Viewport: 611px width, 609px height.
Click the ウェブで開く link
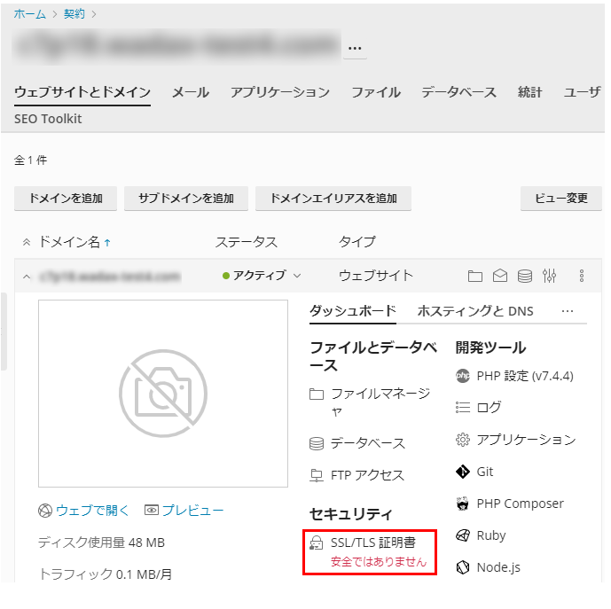click(x=92, y=511)
